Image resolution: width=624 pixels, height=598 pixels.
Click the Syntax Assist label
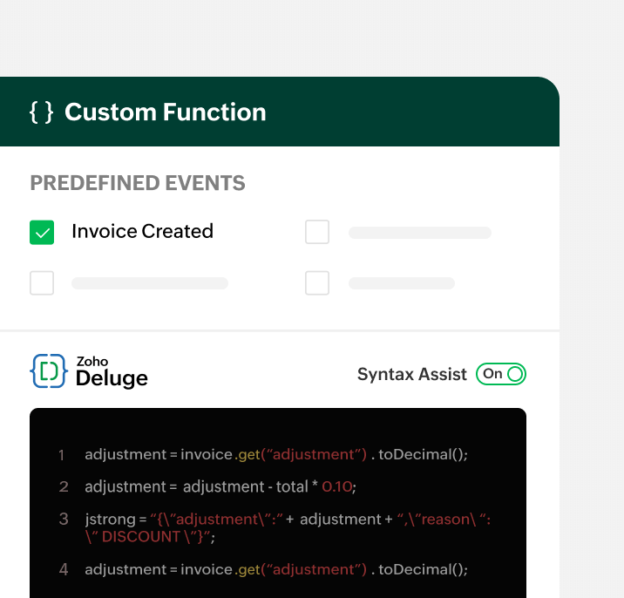pyautogui.click(x=411, y=374)
